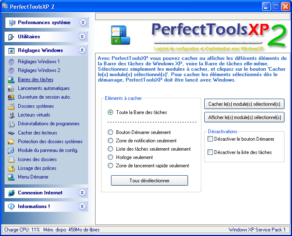Tick Désactiver la liste des tâches
Image resolution: width=292 pixels, height=236 pixels.
click(210, 152)
